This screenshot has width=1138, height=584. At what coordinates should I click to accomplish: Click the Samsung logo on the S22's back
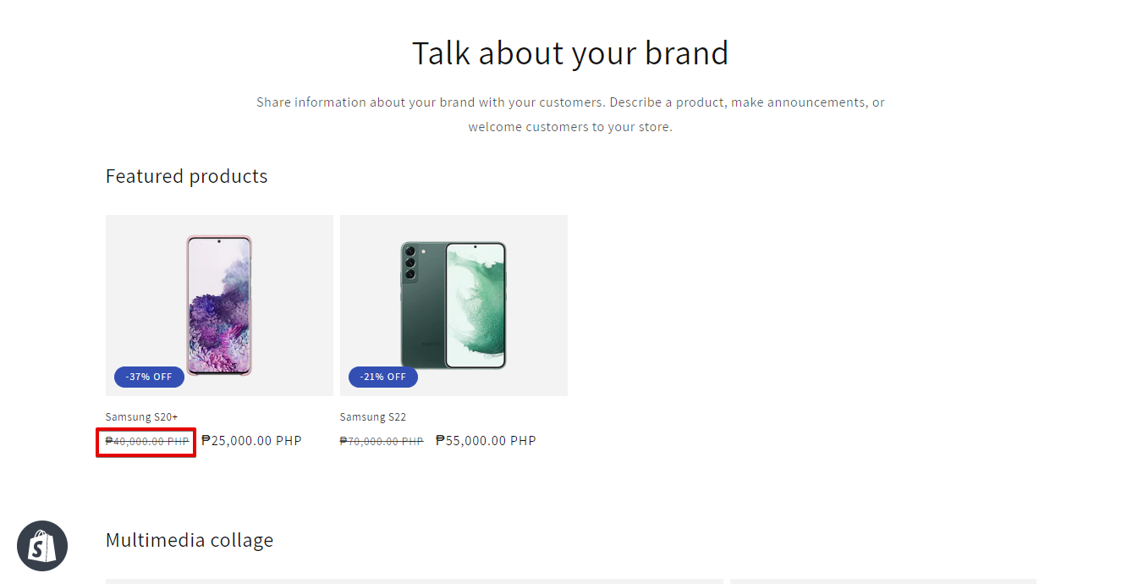432,343
